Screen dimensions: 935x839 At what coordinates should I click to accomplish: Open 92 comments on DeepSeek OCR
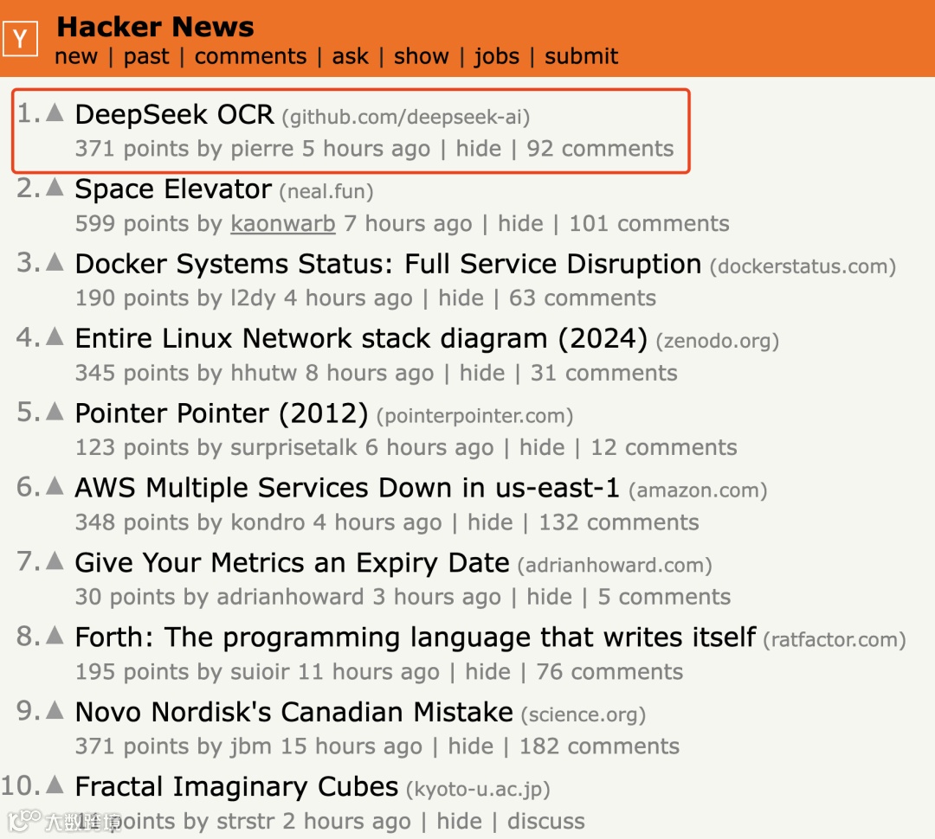coord(600,149)
